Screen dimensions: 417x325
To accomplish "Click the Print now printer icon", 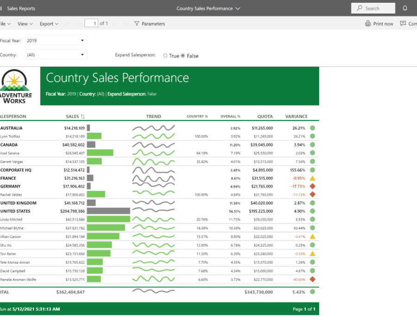I will click(368, 24).
